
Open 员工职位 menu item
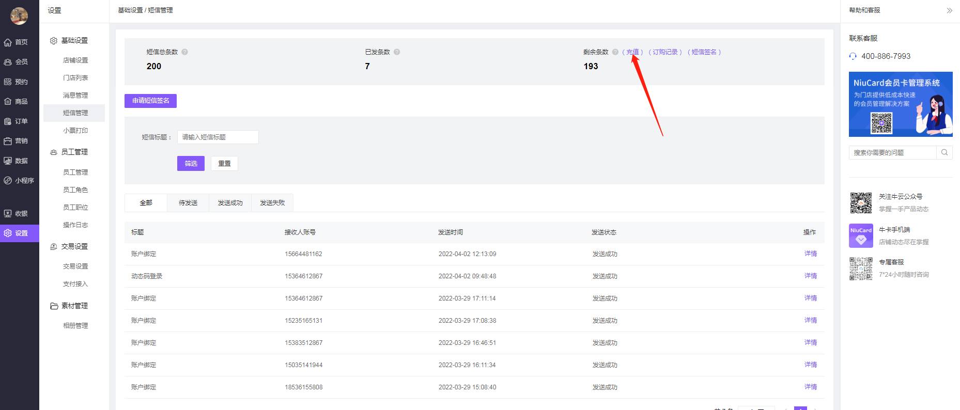(75, 208)
